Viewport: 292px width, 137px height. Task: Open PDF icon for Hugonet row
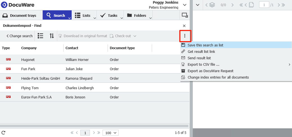[x=8, y=60]
